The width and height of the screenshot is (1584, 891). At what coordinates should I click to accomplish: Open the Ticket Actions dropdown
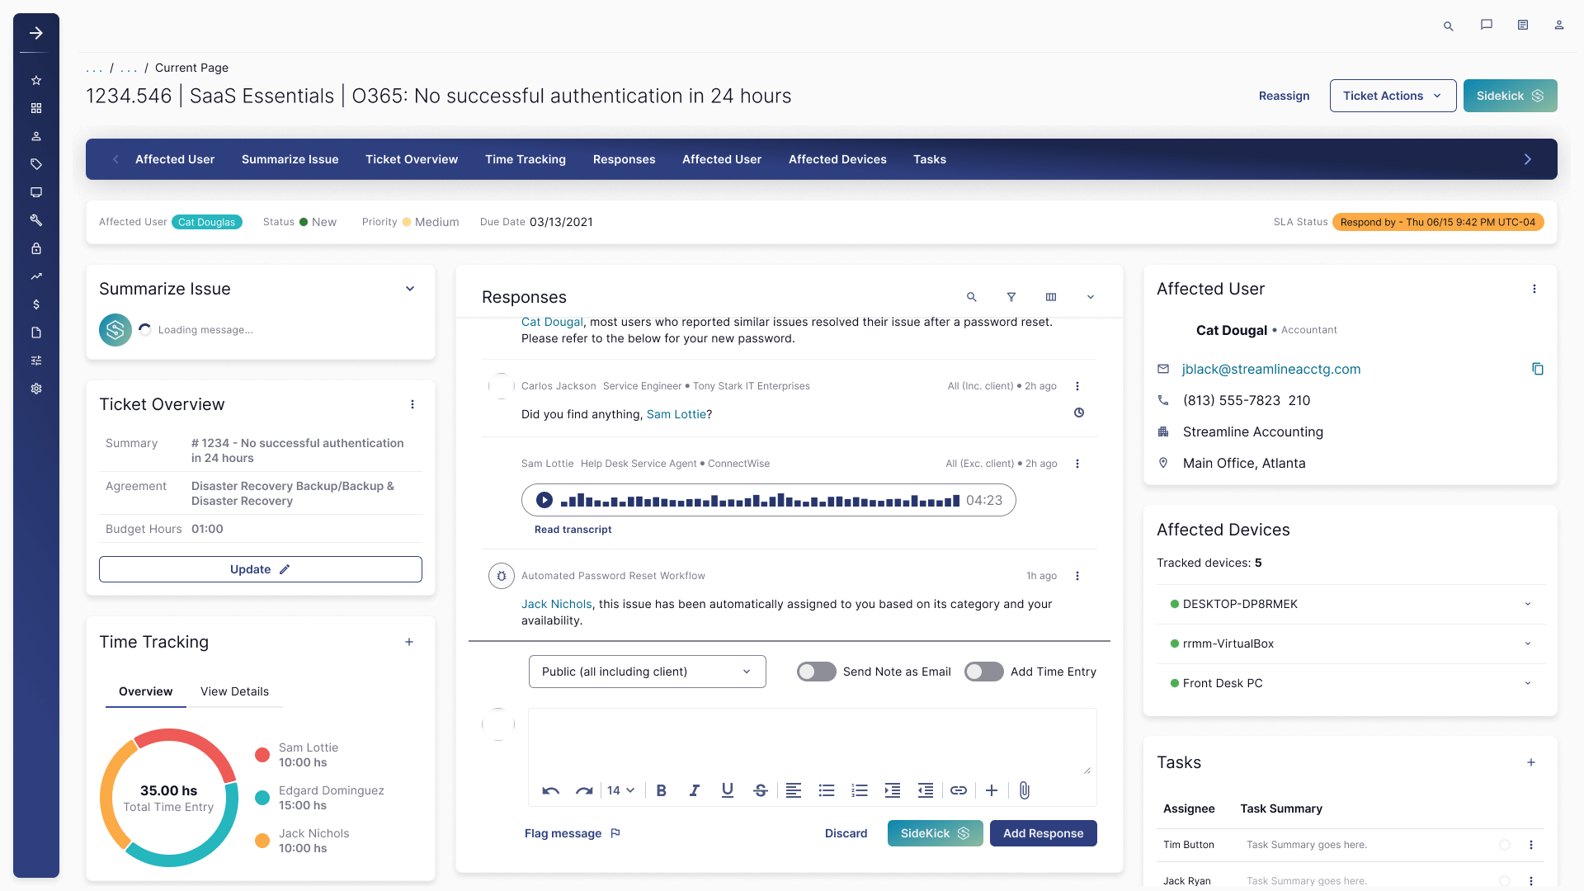coord(1393,96)
